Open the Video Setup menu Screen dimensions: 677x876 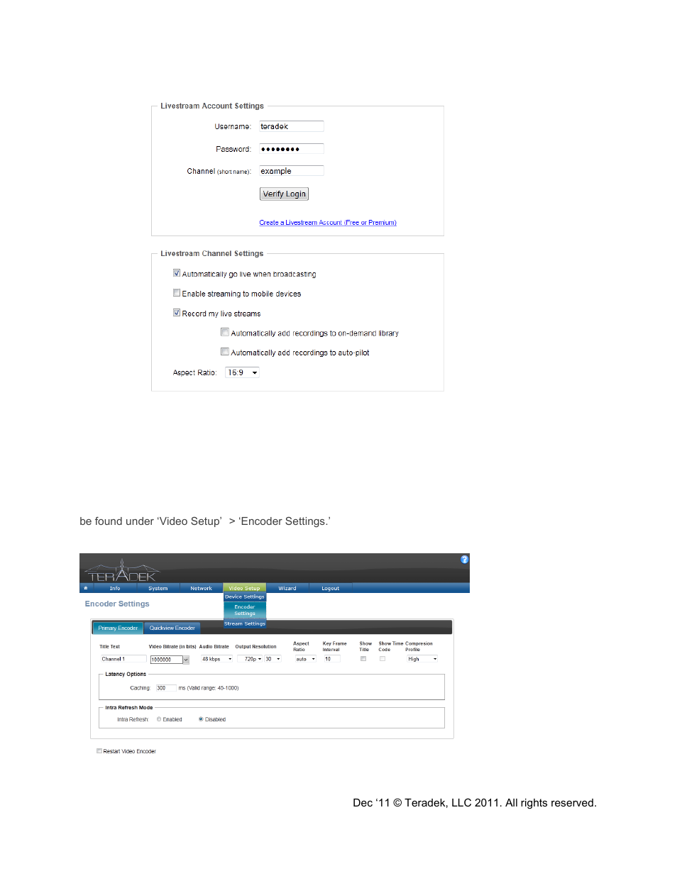pos(244,588)
